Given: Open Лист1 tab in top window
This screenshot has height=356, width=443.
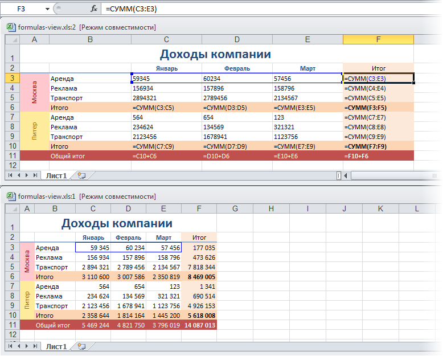Looking at the screenshot, I should click(56, 175).
